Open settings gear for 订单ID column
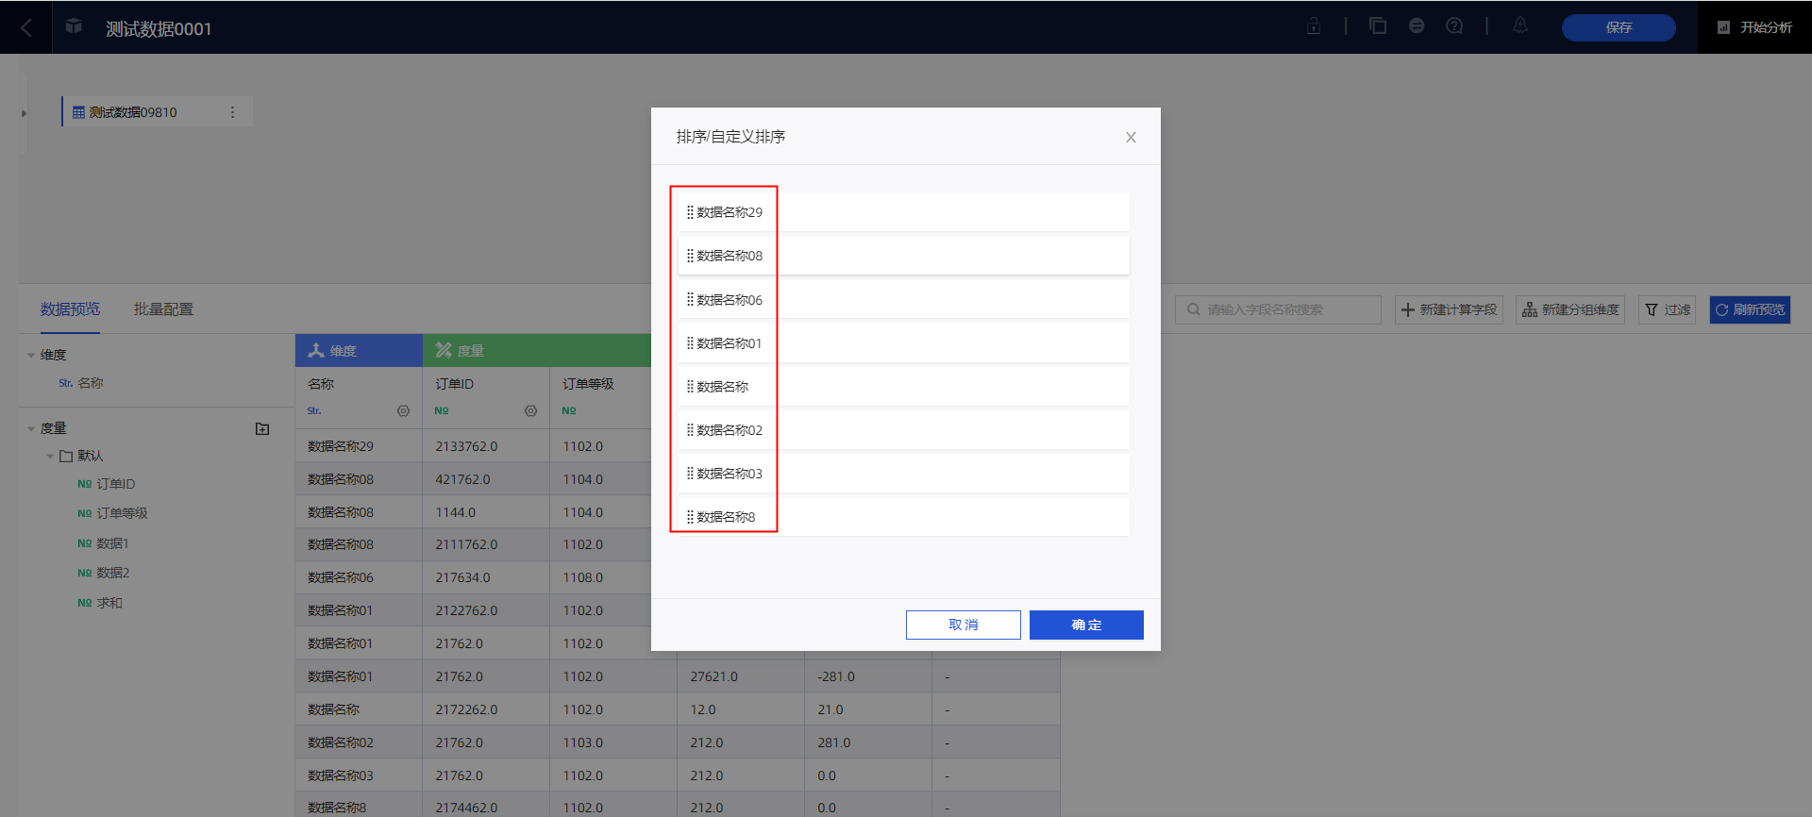This screenshot has height=817, width=1812. 530,411
